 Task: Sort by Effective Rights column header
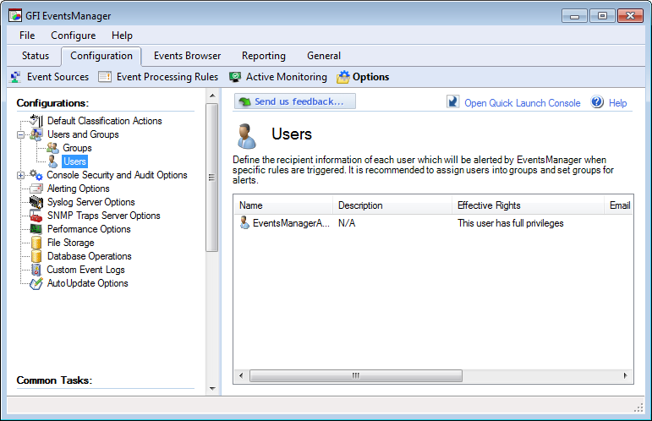tap(528, 205)
